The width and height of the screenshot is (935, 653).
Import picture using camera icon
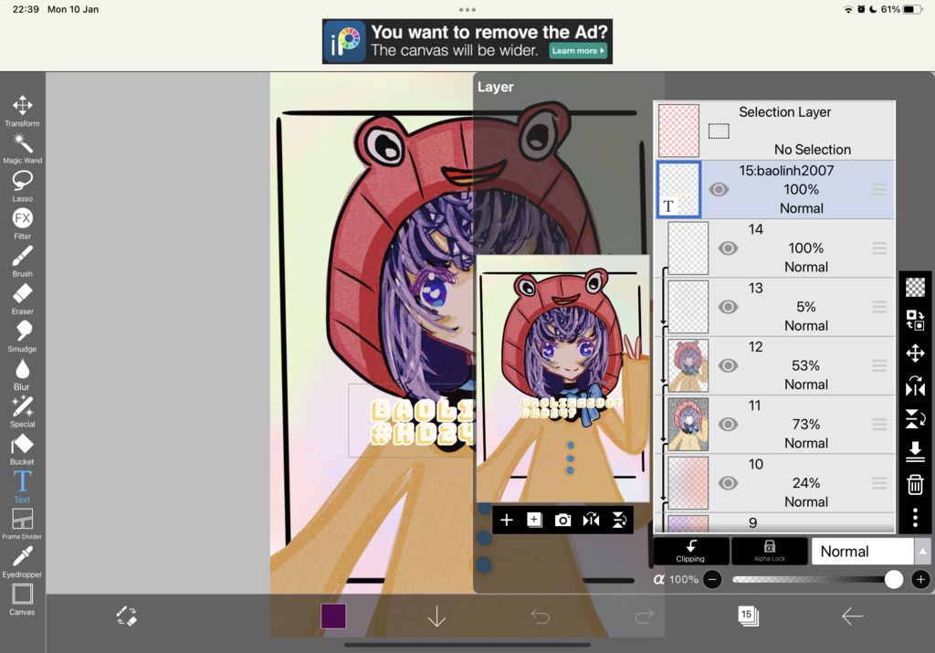pyautogui.click(x=562, y=520)
